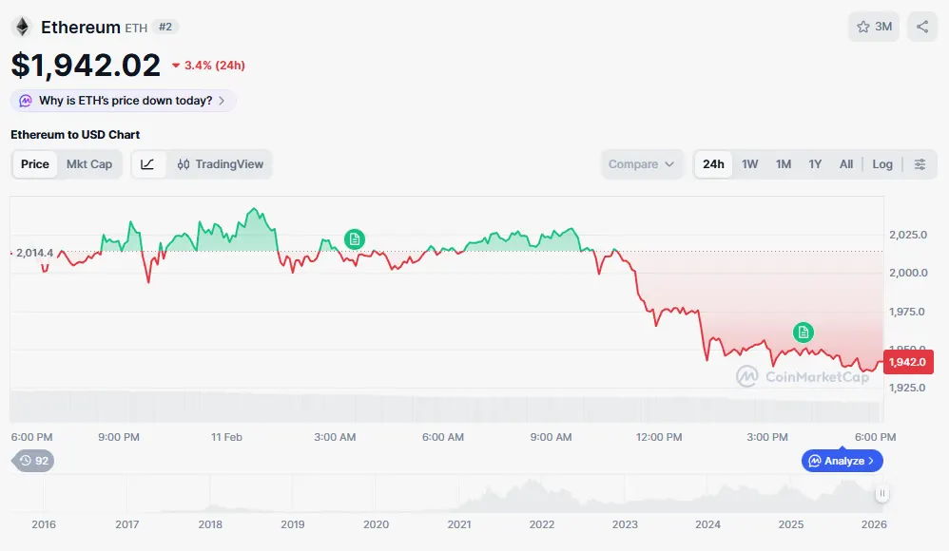Select the All timeframe tab
This screenshot has height=551, width=949.
coord(845,163)
